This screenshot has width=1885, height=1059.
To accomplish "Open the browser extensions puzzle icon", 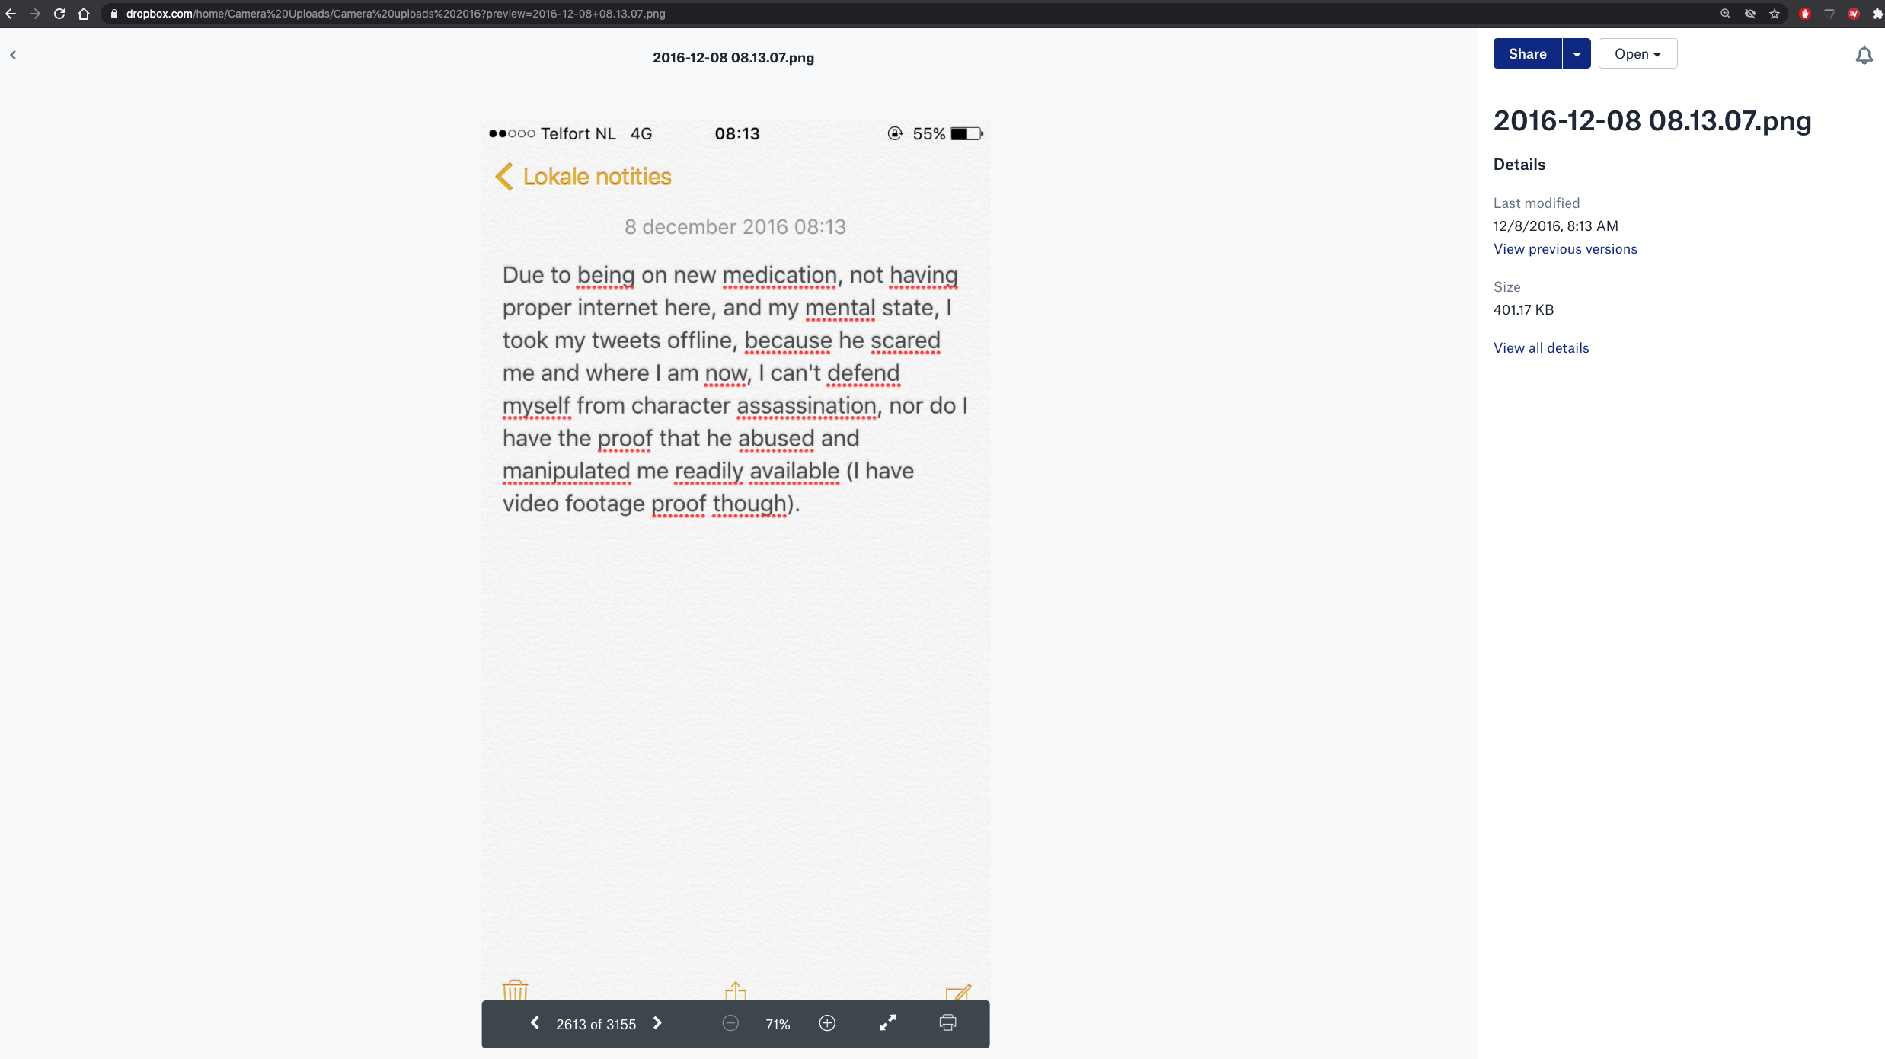I will pos(1877,14).
